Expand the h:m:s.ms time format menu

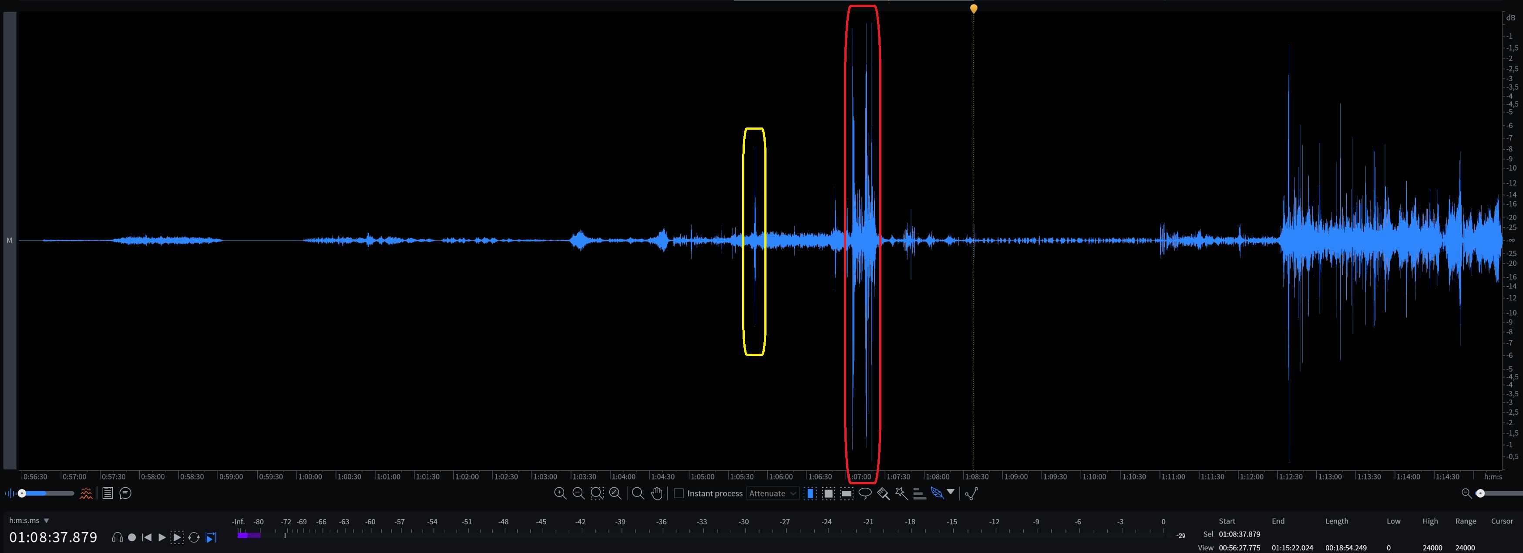click(46, 520)
